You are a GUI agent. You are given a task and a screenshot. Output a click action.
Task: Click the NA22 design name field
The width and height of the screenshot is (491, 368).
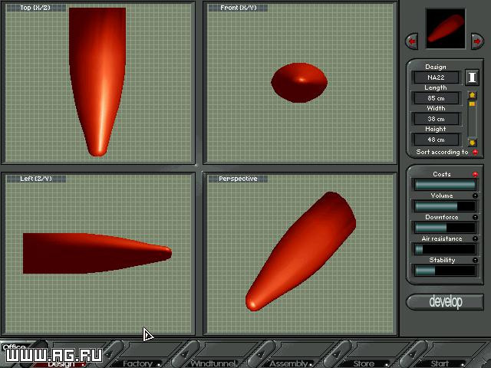point(437,77)
